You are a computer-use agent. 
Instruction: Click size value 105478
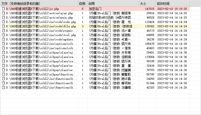coord(150,44)
